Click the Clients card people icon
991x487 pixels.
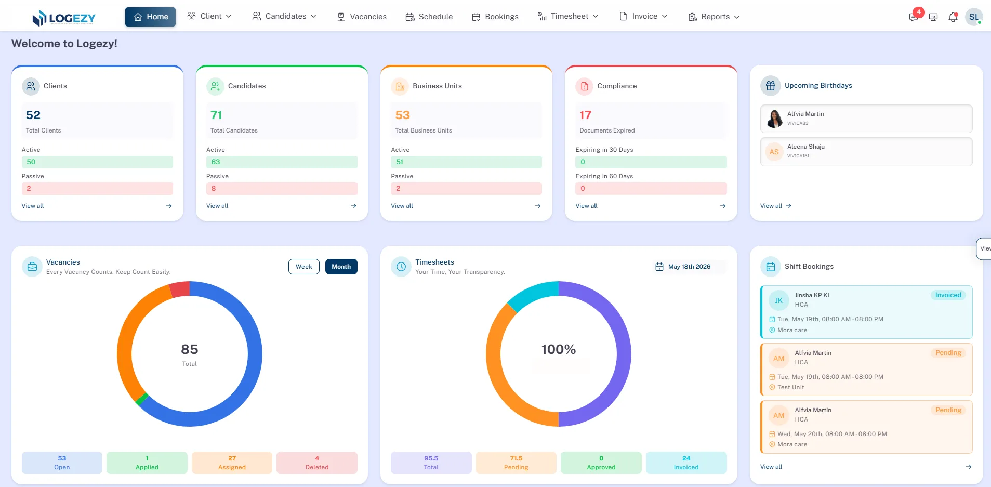31,86
